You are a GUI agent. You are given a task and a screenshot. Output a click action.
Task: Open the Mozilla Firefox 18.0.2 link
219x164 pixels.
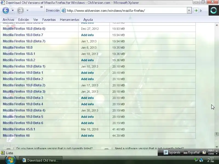pyautogui.click(x=19, y=60)
